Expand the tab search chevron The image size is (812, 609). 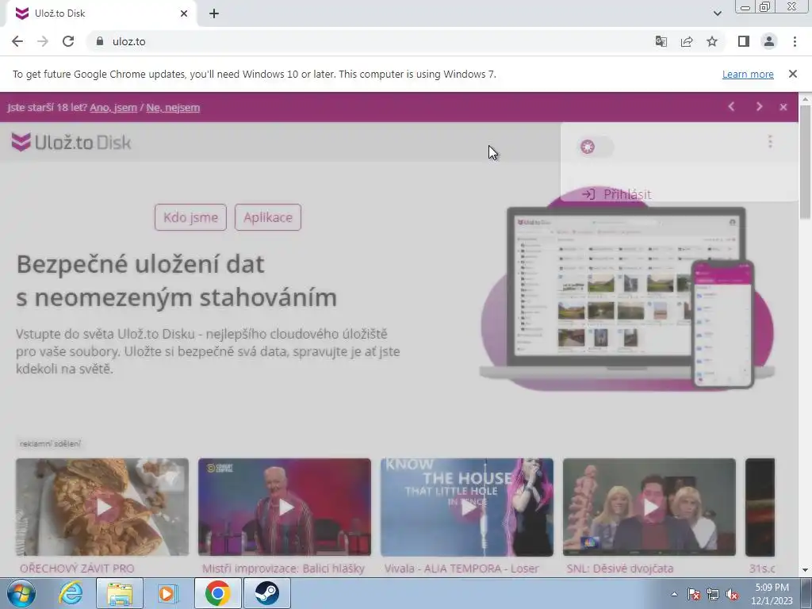click(717, 13)
